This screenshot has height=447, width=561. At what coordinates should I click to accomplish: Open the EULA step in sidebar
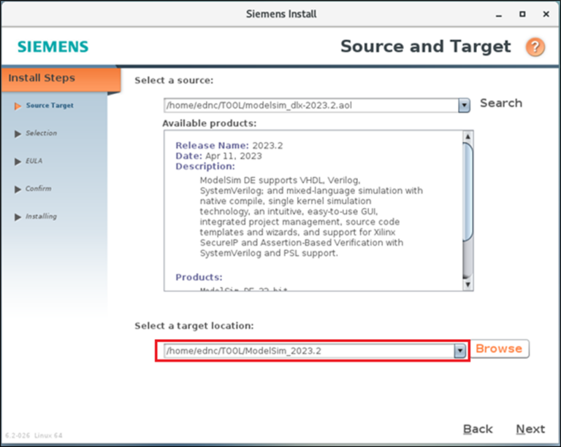pos(34,161)
